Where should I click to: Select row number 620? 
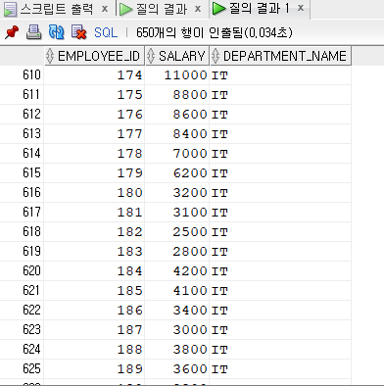(x=22, y=271)
